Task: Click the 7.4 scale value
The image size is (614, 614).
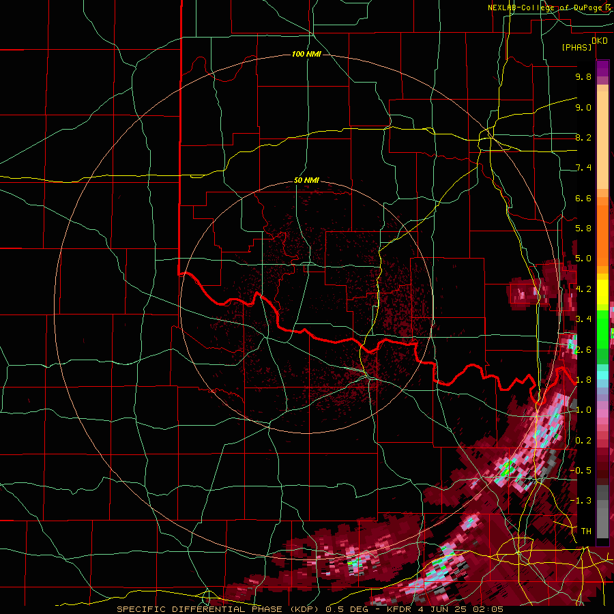Action: (x=583, y=168)
